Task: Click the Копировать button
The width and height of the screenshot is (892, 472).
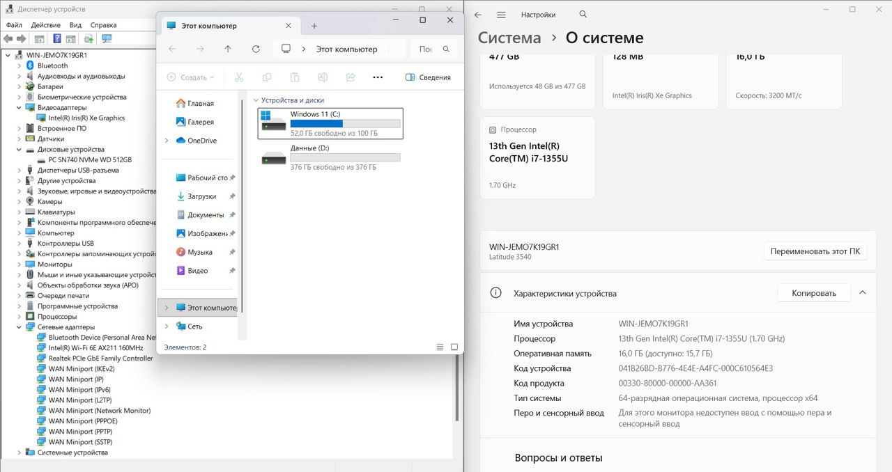Action: coord(813,293)
